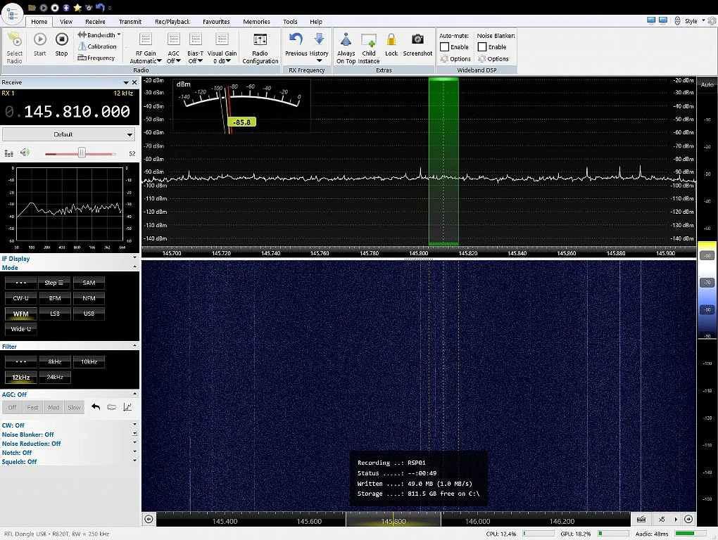Viewport: 718px width, 540px height.
Task: Click the Auto button on the waterfall scale
Action: 707,84
